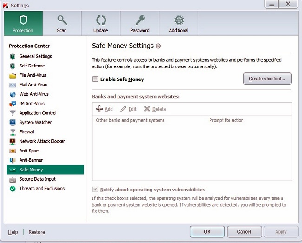Click the Anti-Spam icon

tap(13, 151)
